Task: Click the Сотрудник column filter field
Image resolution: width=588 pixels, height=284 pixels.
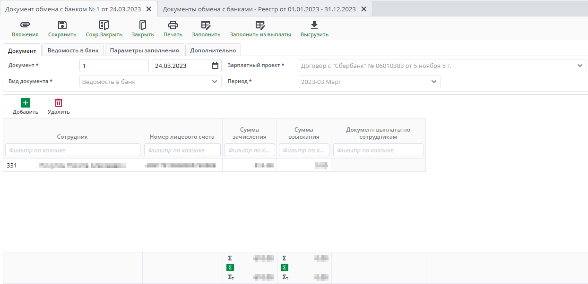Action: coord(73,150)
